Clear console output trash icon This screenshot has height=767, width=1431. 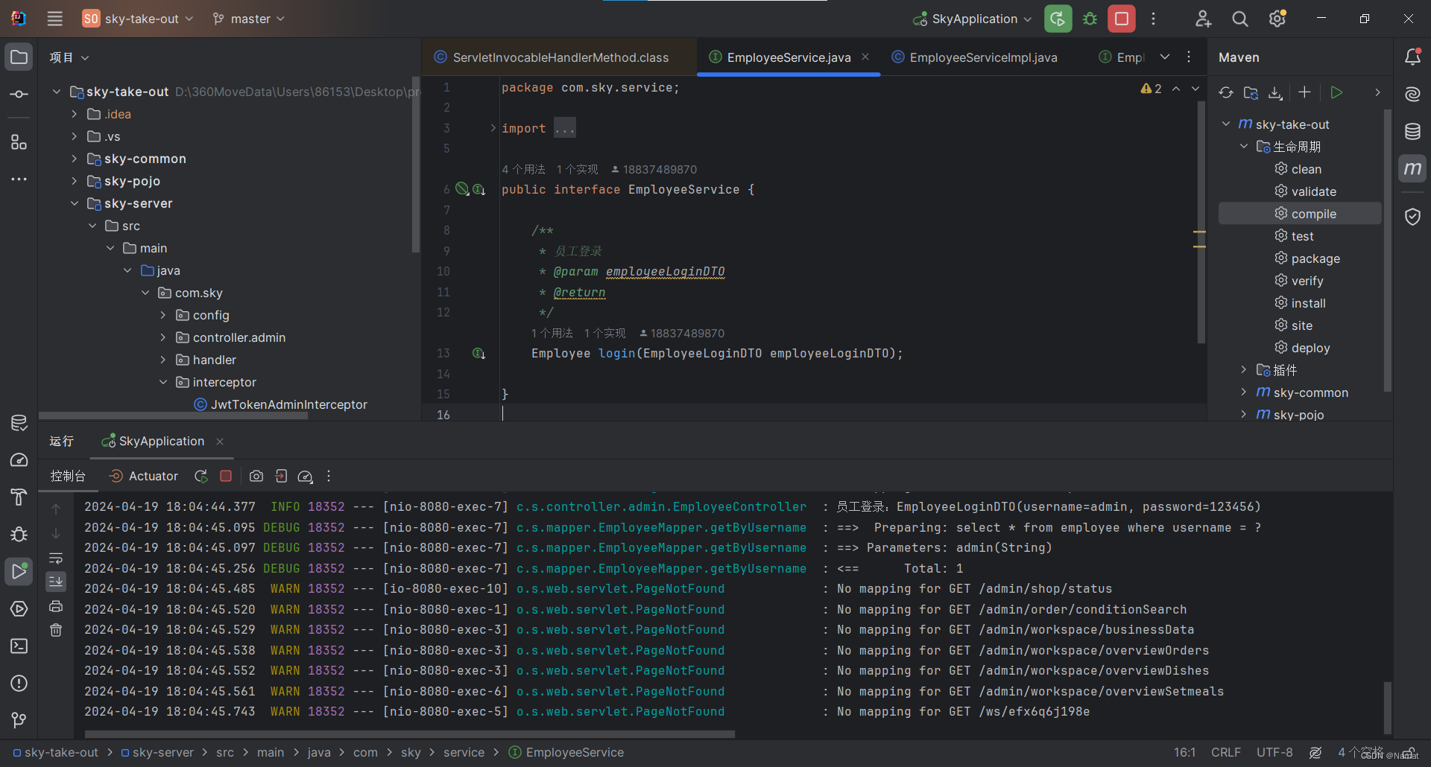56,631
